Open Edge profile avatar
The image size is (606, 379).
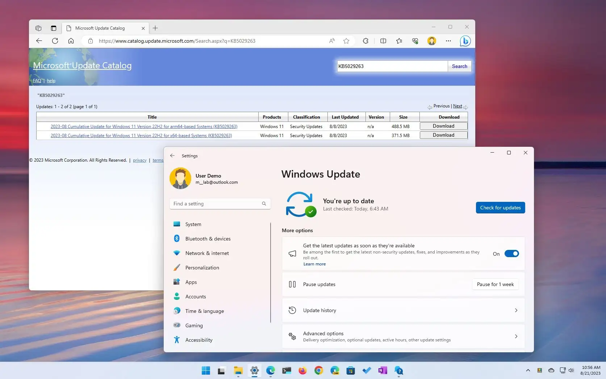[x=432, y=41]
